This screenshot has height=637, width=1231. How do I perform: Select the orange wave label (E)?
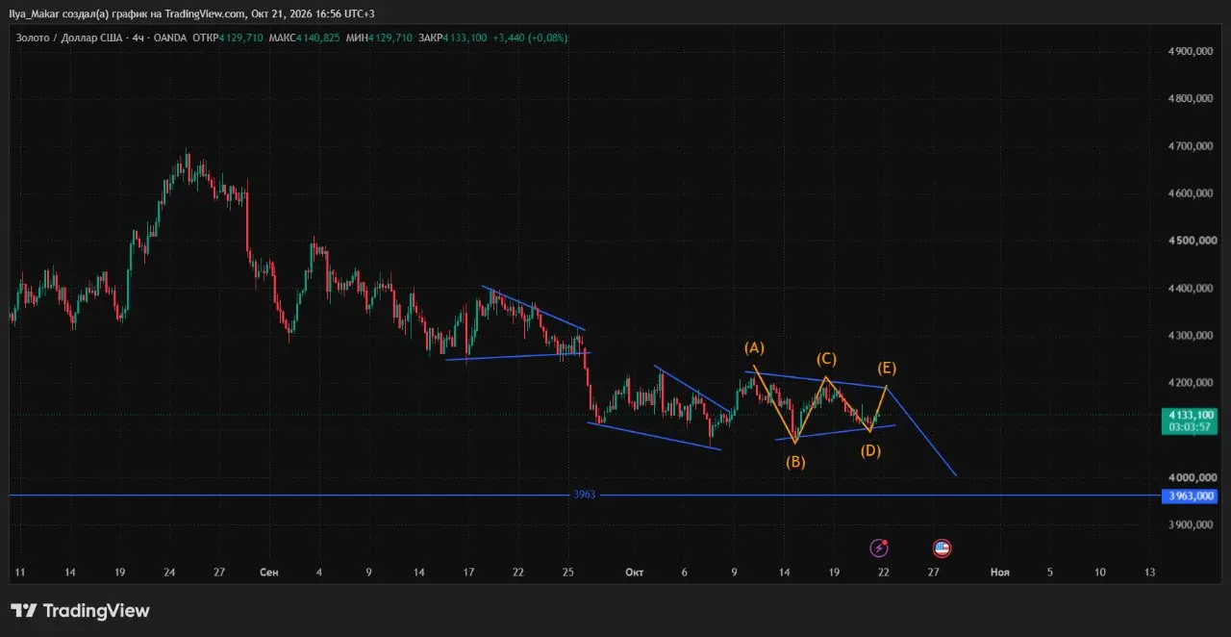[x=887, y=368]
